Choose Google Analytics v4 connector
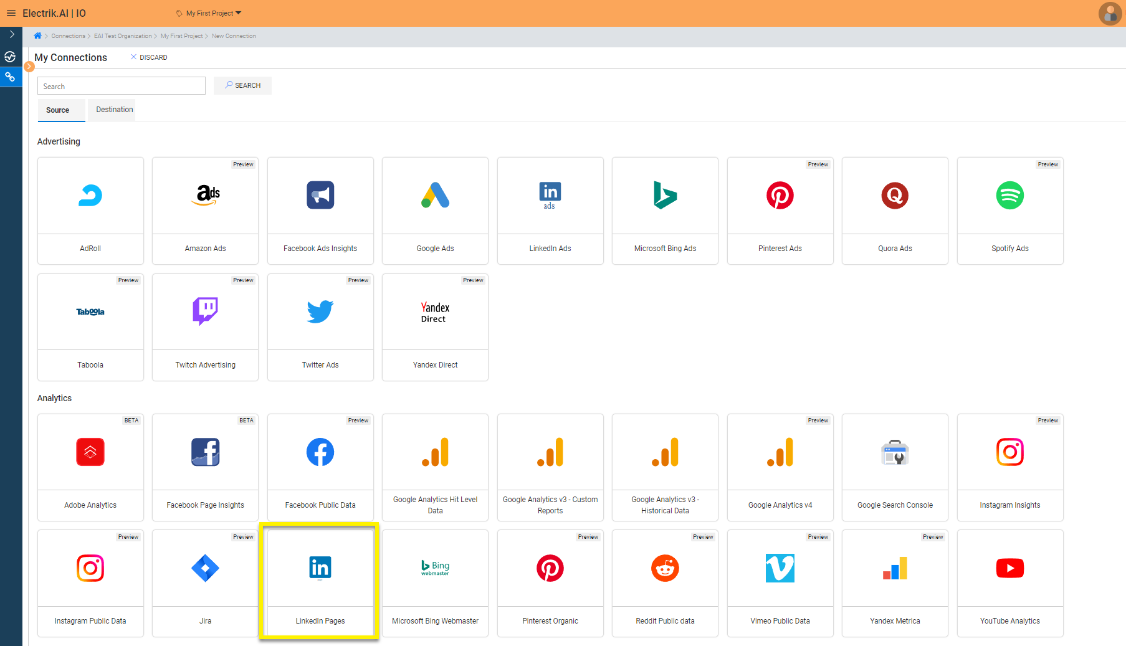The height and width of the screenshot is (646, 1126). click(x=780, y=467)
